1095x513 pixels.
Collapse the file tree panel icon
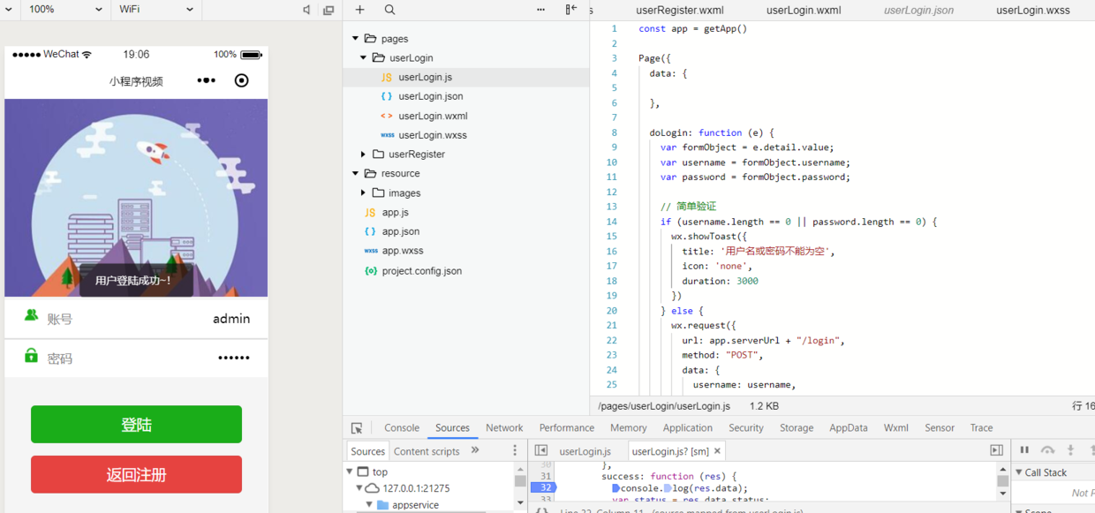pyautogui.click(x=571, y=10)
